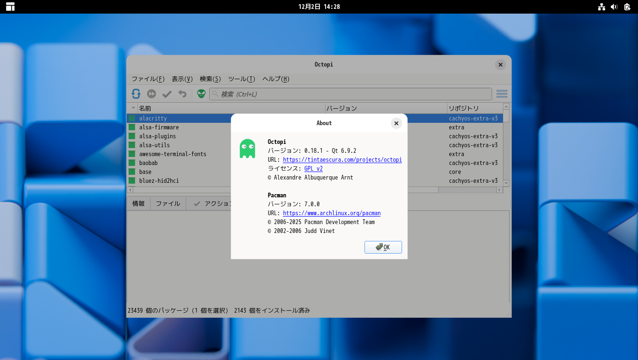Click the status column sort arrow header
Viewport: 638px width, 360px height.
[x=133, y=108]
